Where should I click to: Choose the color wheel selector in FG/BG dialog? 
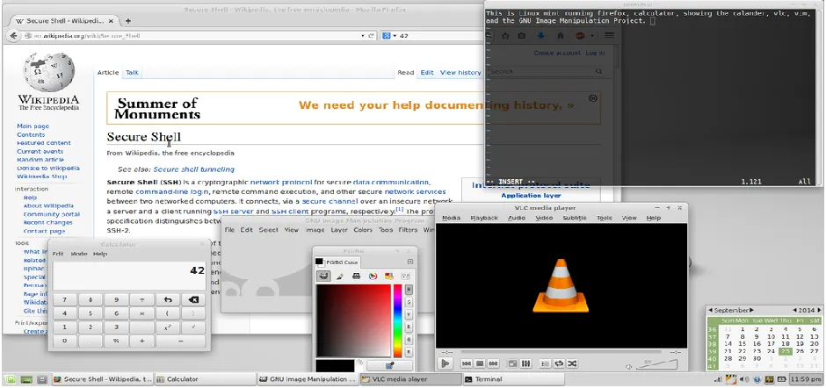click(373, 276)
